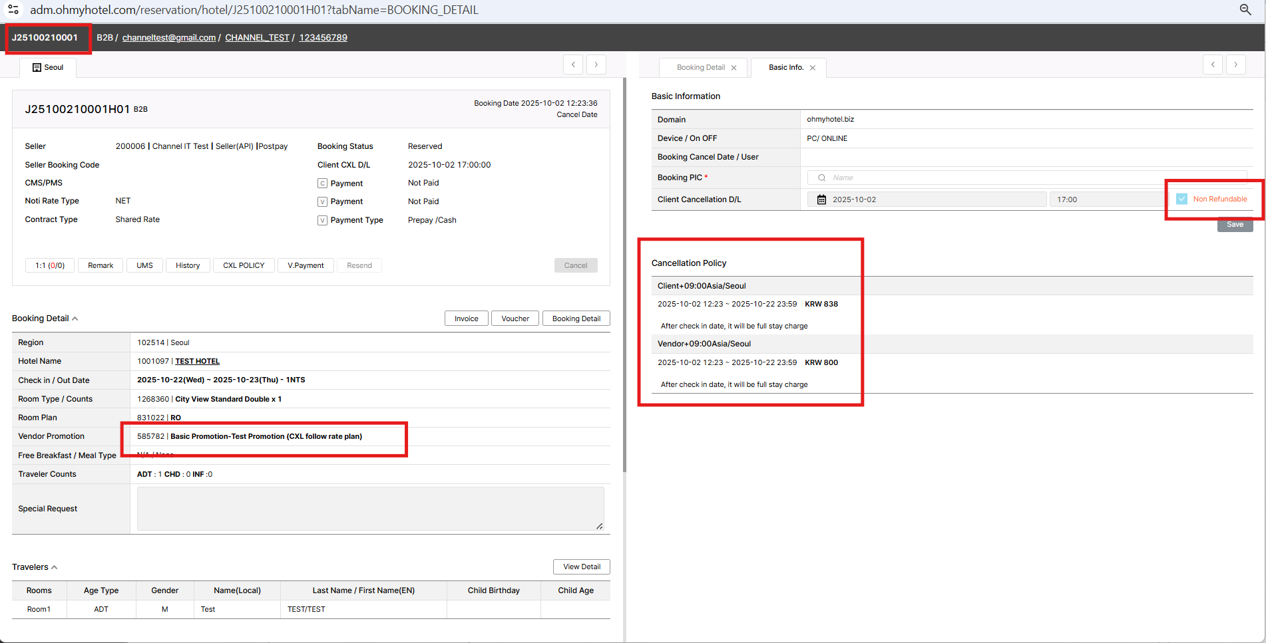Toggle the Non Refundable checkbox
The image size is (1266, 643).
(x=1181, y=199)
